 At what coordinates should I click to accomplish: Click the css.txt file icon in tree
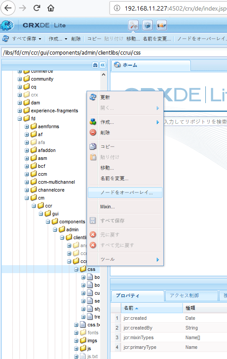click(x=83, y=325)
